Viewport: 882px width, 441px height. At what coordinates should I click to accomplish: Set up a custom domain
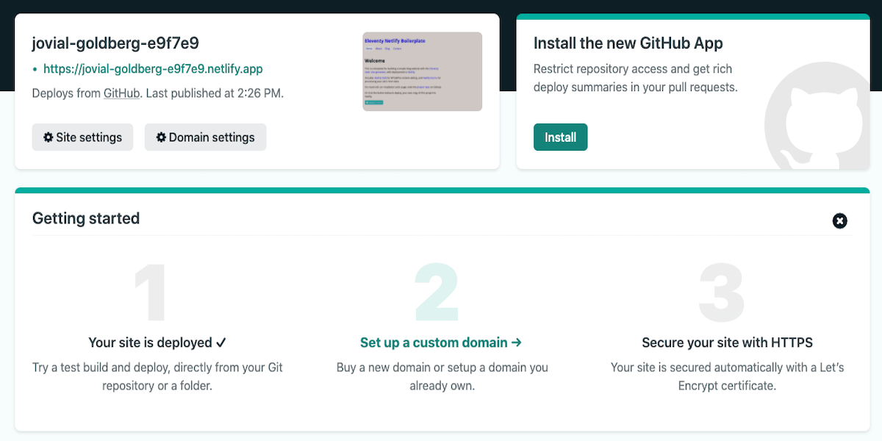click(x=441, y=343)
